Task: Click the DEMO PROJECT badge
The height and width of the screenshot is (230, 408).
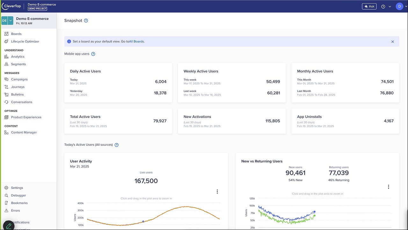Action: [x=37, y=9]
